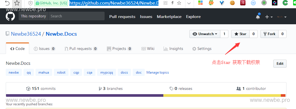Click the blue circle minus extension icon
The image size is (296, 109).
[x=253, y=3]
